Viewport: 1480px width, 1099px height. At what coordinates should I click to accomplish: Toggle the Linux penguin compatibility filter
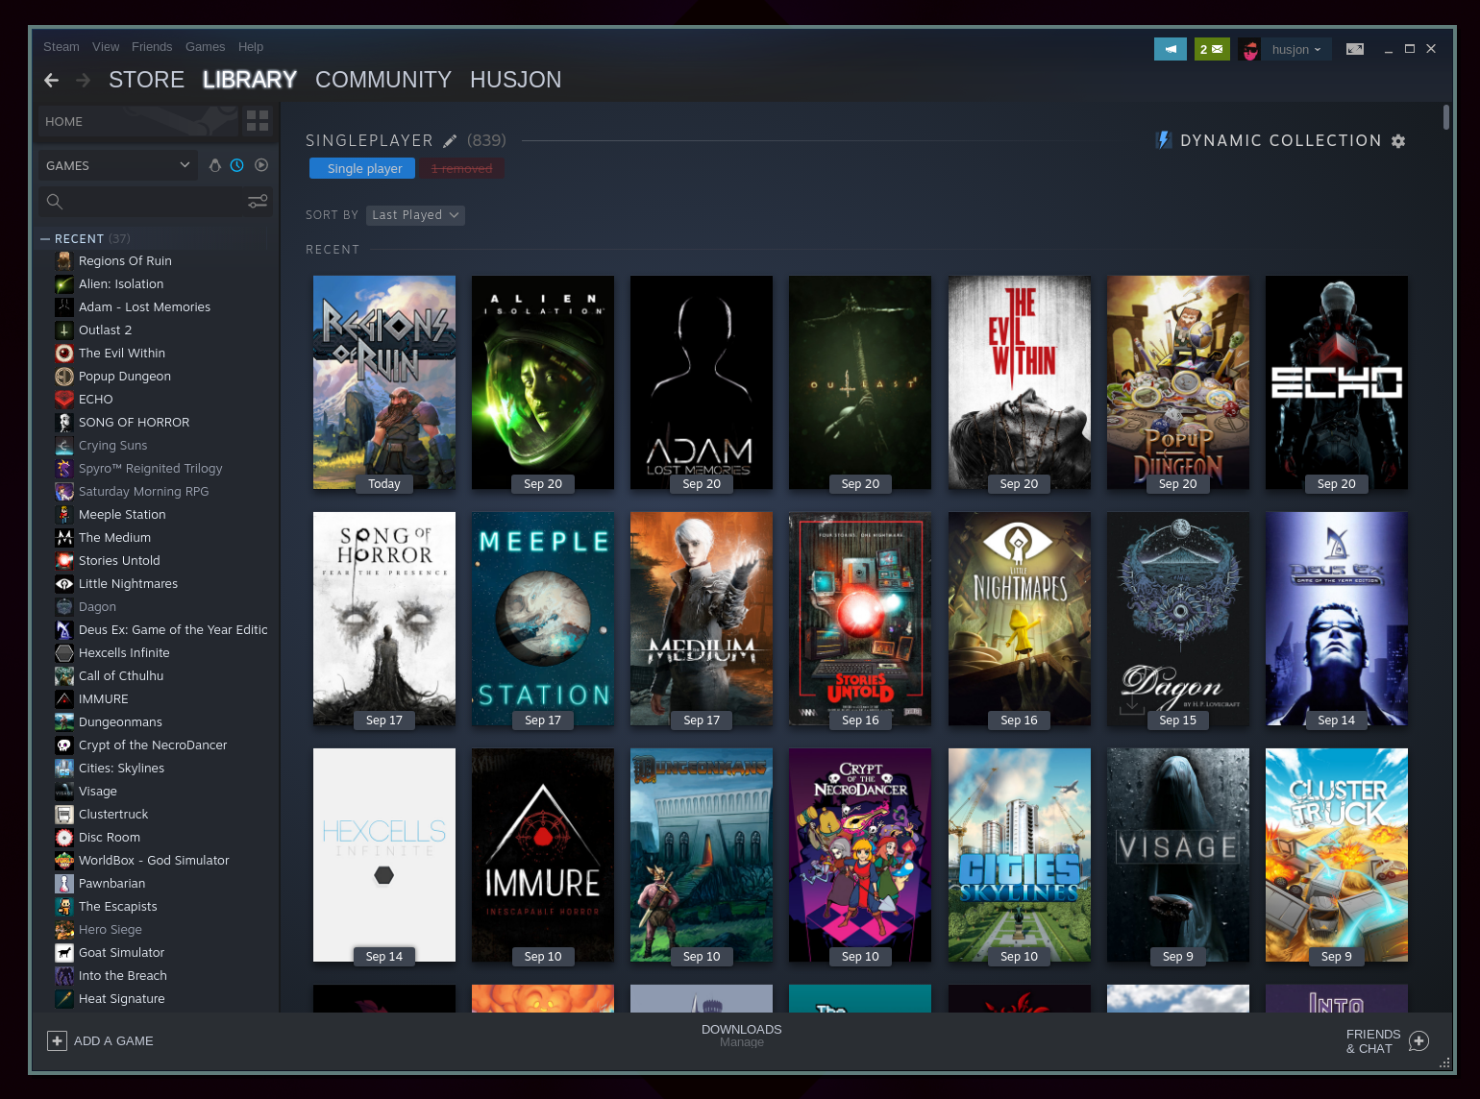(215, 164)
